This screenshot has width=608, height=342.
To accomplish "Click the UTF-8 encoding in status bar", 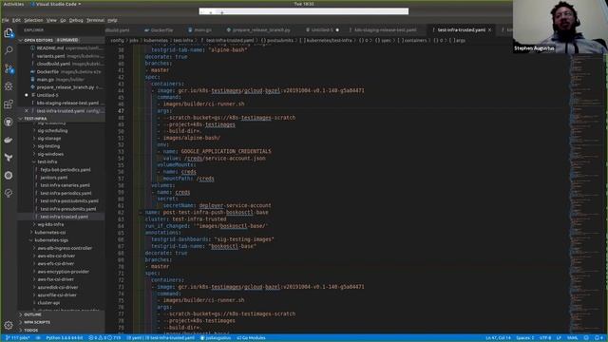I will pos(545,338).
